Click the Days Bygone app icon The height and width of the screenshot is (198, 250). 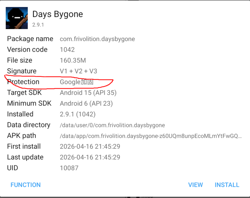[17, 18]
